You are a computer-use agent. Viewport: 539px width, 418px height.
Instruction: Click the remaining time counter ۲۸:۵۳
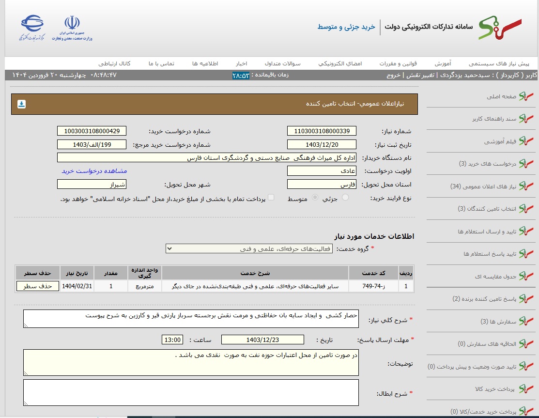[x=241, y=75]
